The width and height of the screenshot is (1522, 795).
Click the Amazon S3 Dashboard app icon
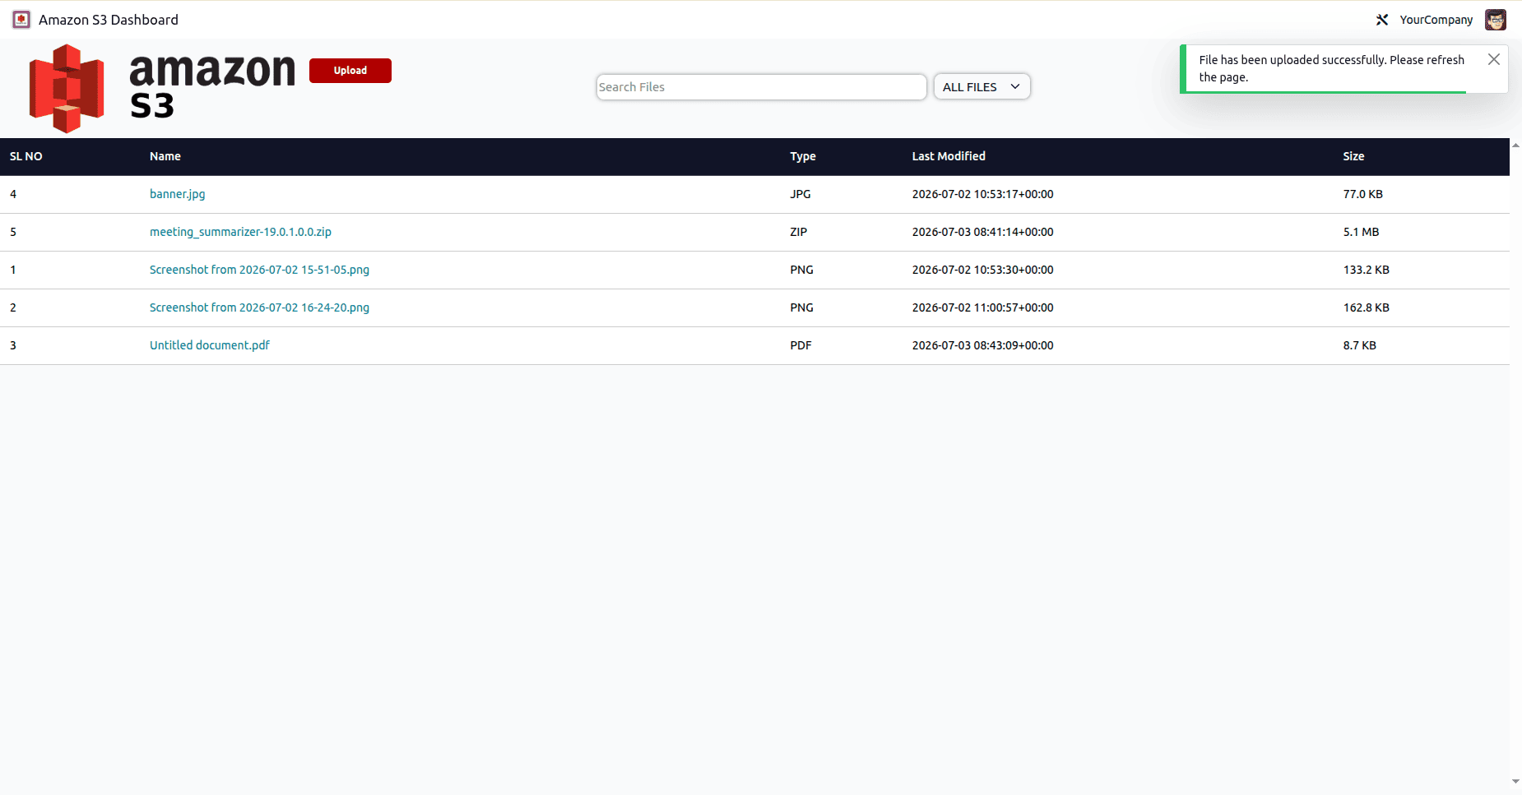(21, 20)
